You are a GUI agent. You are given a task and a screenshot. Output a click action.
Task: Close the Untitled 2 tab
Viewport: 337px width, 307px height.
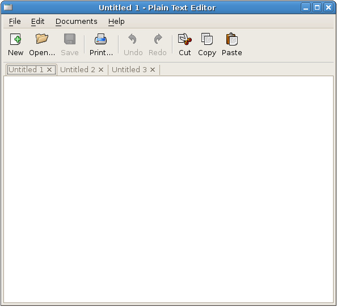101,69
